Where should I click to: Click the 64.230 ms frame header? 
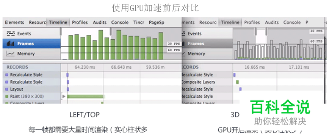pyautogui.click(x=85, y=67)
